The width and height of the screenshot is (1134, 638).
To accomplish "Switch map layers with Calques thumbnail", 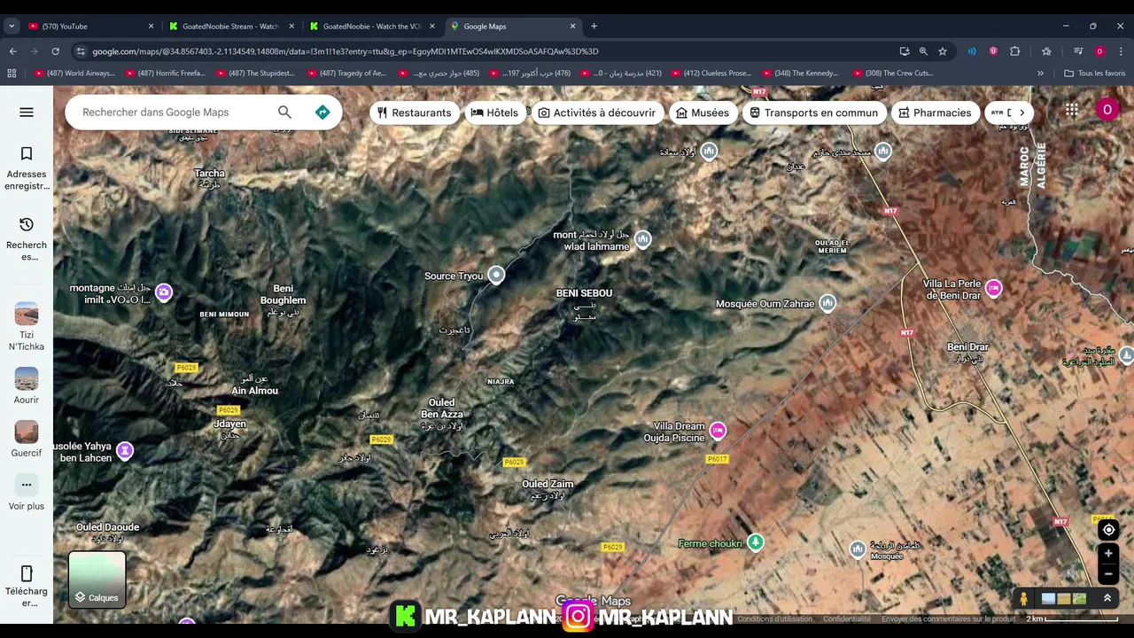I will coord(97,580).
